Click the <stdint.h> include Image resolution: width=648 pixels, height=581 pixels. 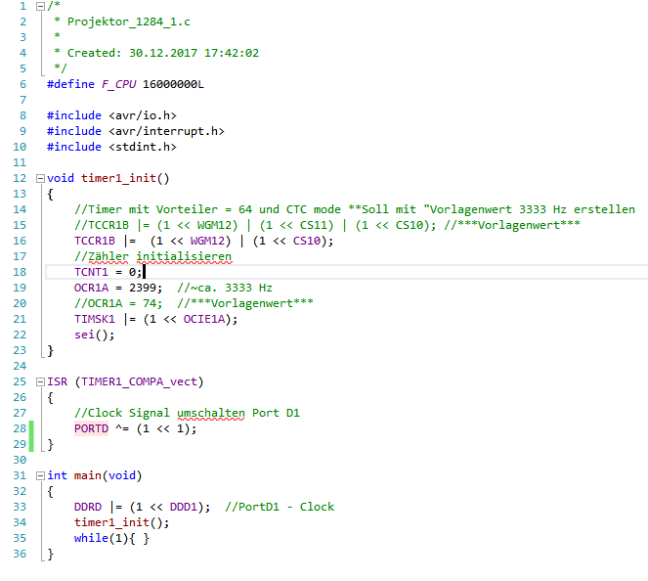pyautogui.click(x=143, y=148)
